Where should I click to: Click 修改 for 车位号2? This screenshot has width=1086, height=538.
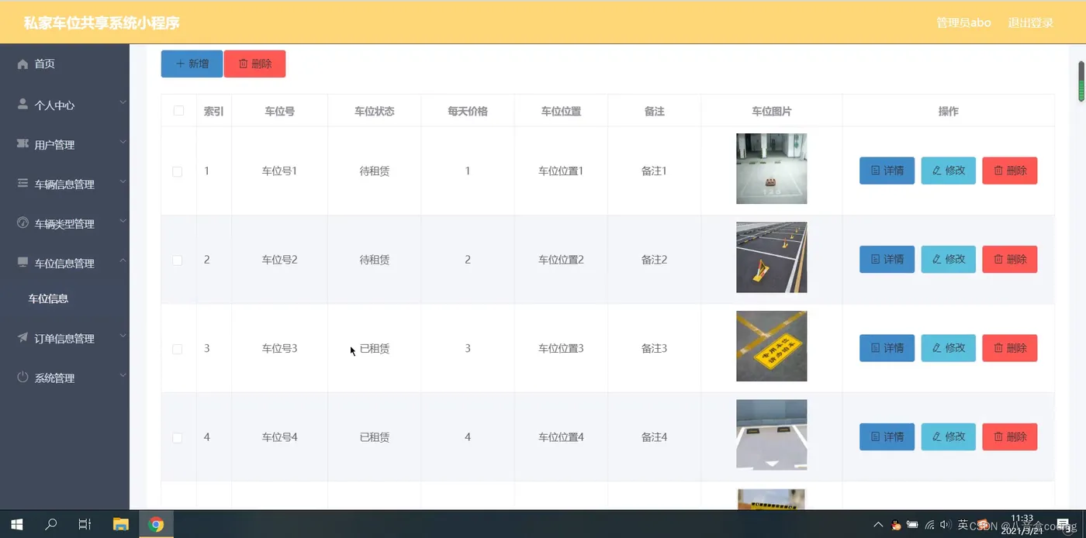tap(948, 259)
